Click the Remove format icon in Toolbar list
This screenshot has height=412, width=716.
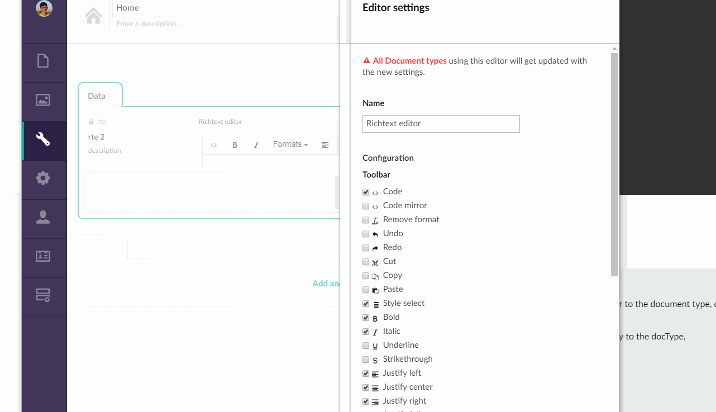point(375,221)
